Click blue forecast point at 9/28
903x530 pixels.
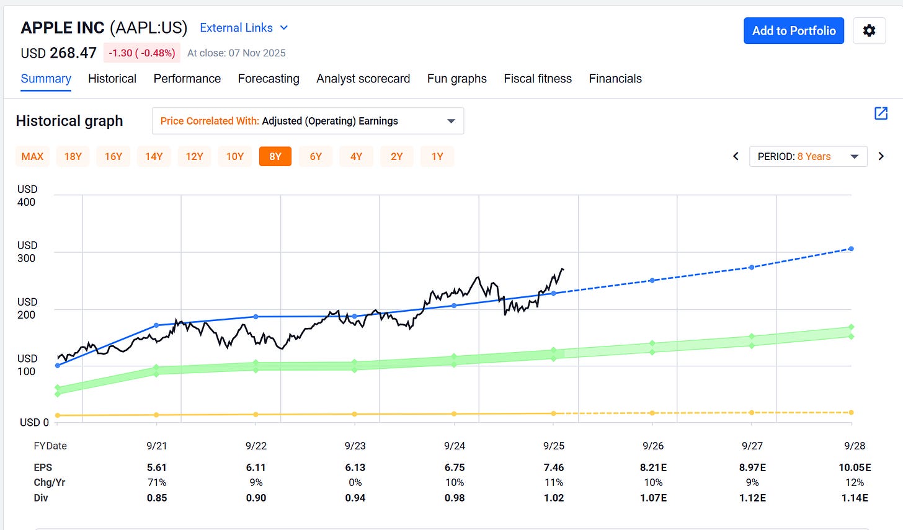[x=851, y=249]
